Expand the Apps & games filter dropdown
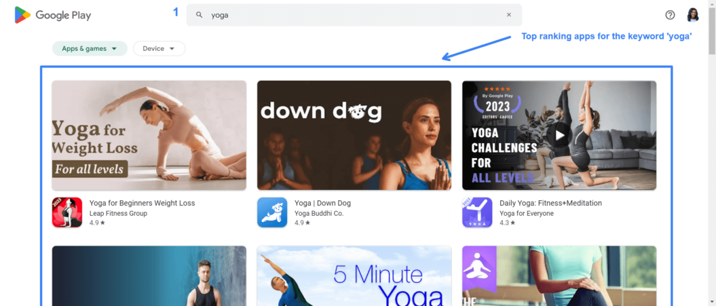 (x=90, y=48)
